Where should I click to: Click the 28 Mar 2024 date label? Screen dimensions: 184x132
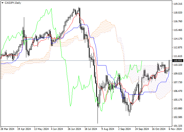click(8, 129)
